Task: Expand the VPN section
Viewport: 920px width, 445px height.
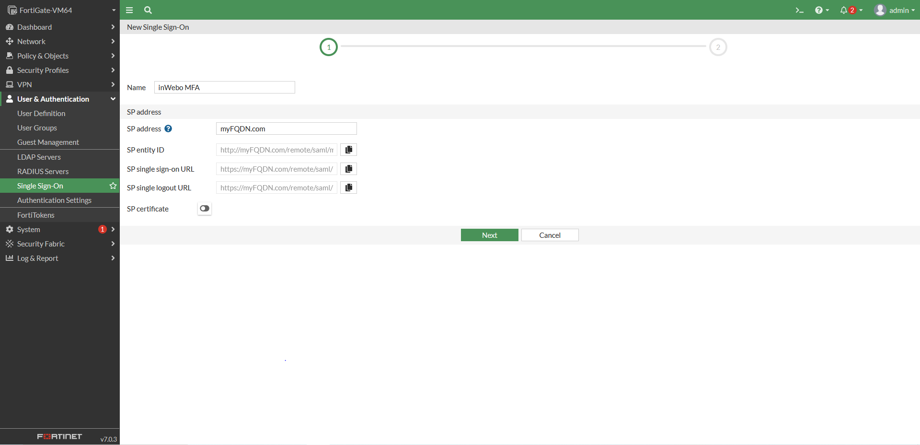Action: pos(24,84)
